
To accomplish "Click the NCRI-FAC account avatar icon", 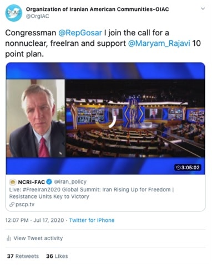I will tap(13, 182).
